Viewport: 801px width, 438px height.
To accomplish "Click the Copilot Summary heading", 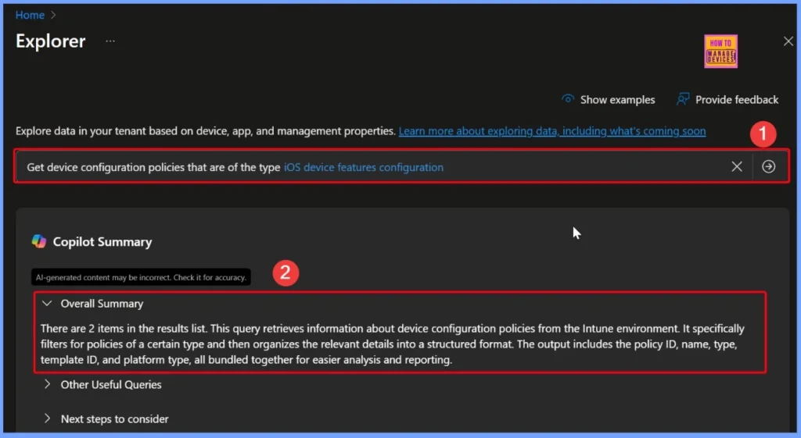I will tap(102, 242).
